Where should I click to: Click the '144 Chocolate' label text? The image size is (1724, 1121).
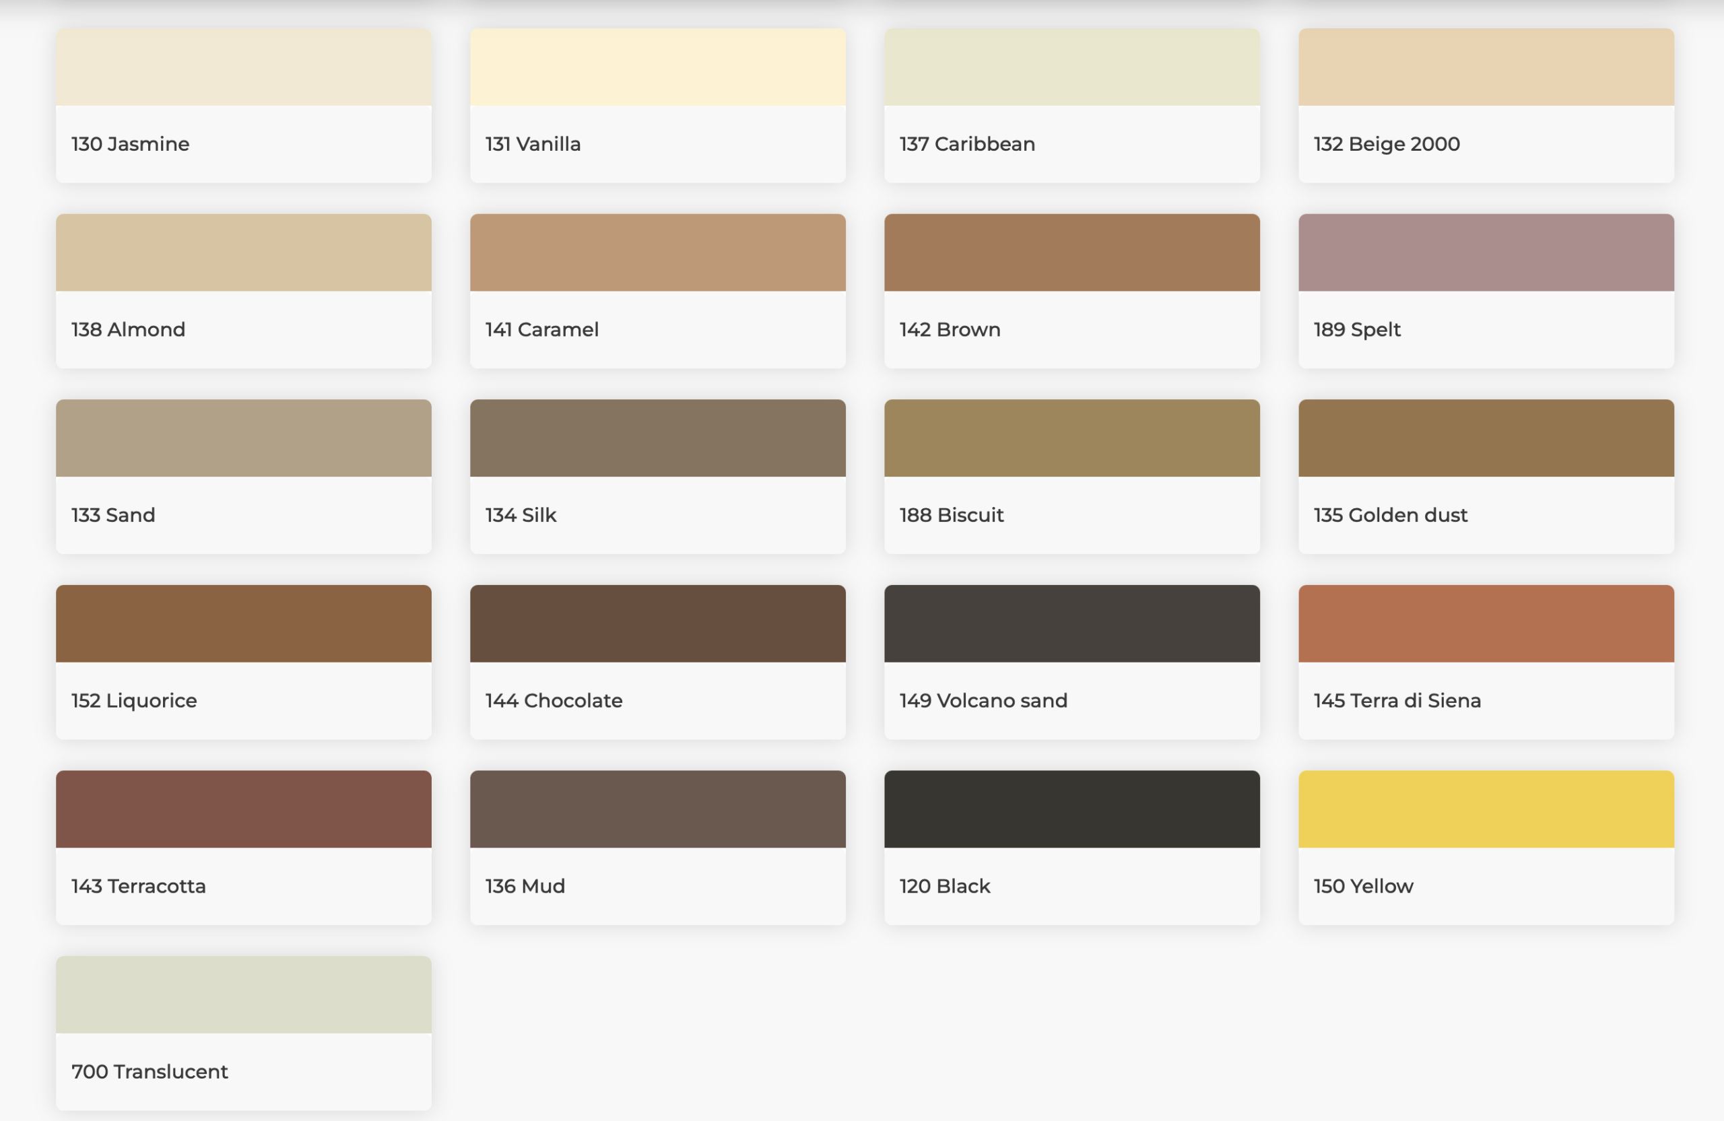click(x=554, y=700)
